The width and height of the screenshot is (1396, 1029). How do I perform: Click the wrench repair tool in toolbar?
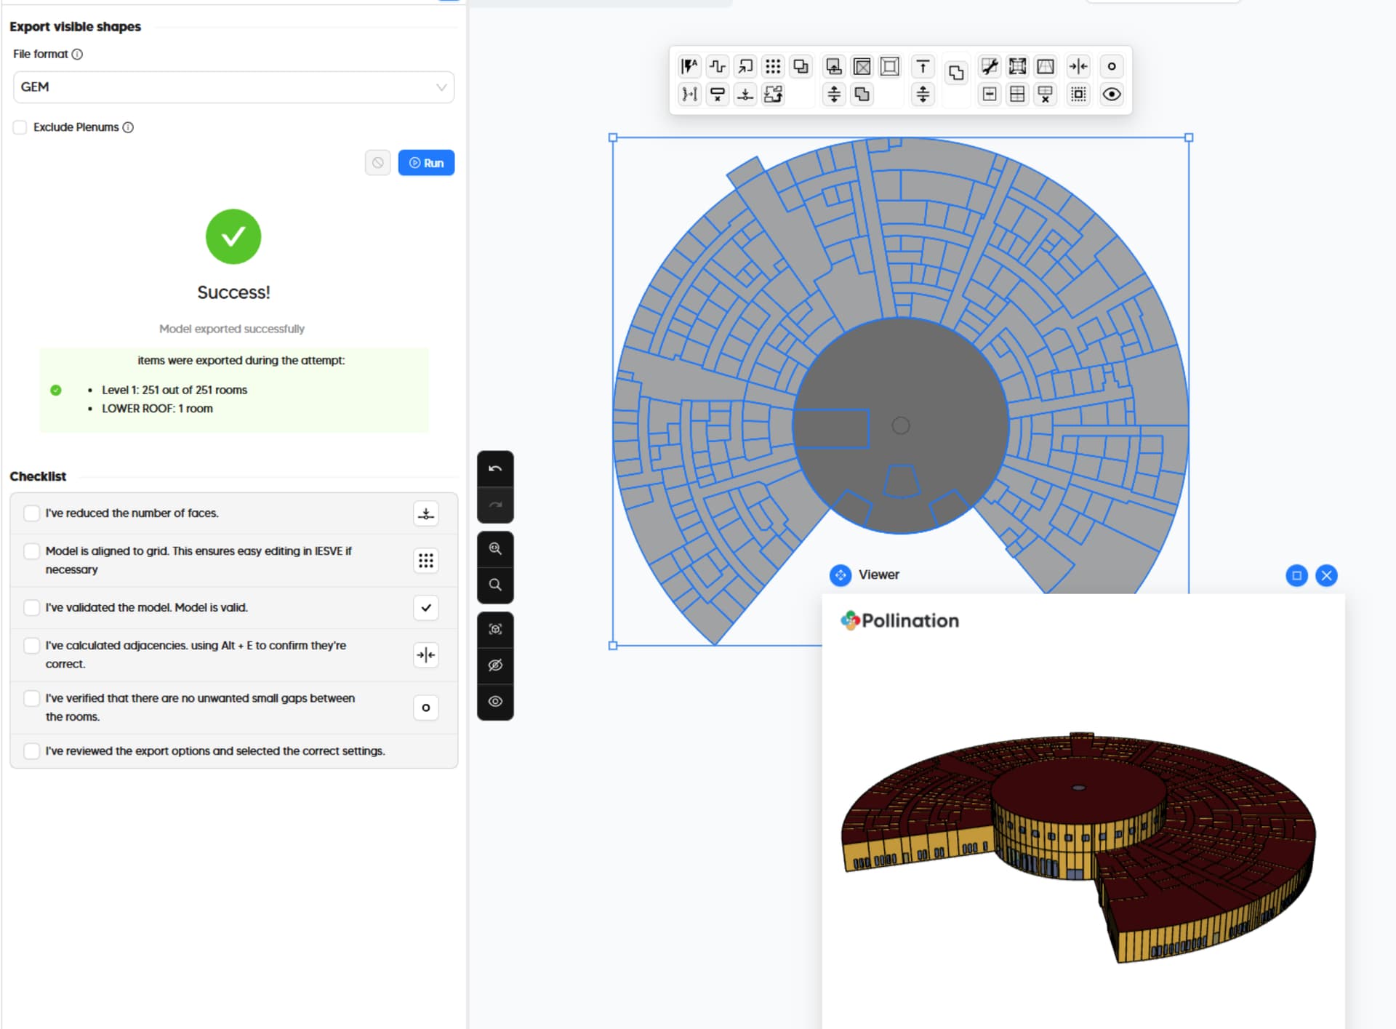989,67
